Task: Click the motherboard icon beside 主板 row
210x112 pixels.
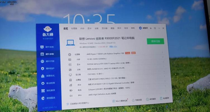Action: [x=70, y=70]
